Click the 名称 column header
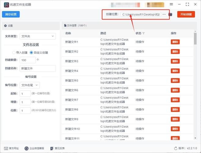 pos(68,33)
